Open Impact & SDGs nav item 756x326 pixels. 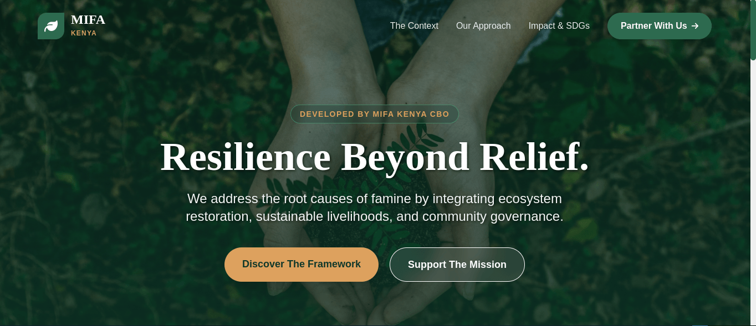pyautogui.click(x=559, y=26)
